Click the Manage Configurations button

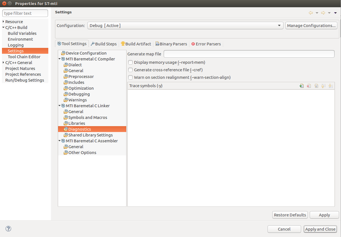click(x=311, y=26)
